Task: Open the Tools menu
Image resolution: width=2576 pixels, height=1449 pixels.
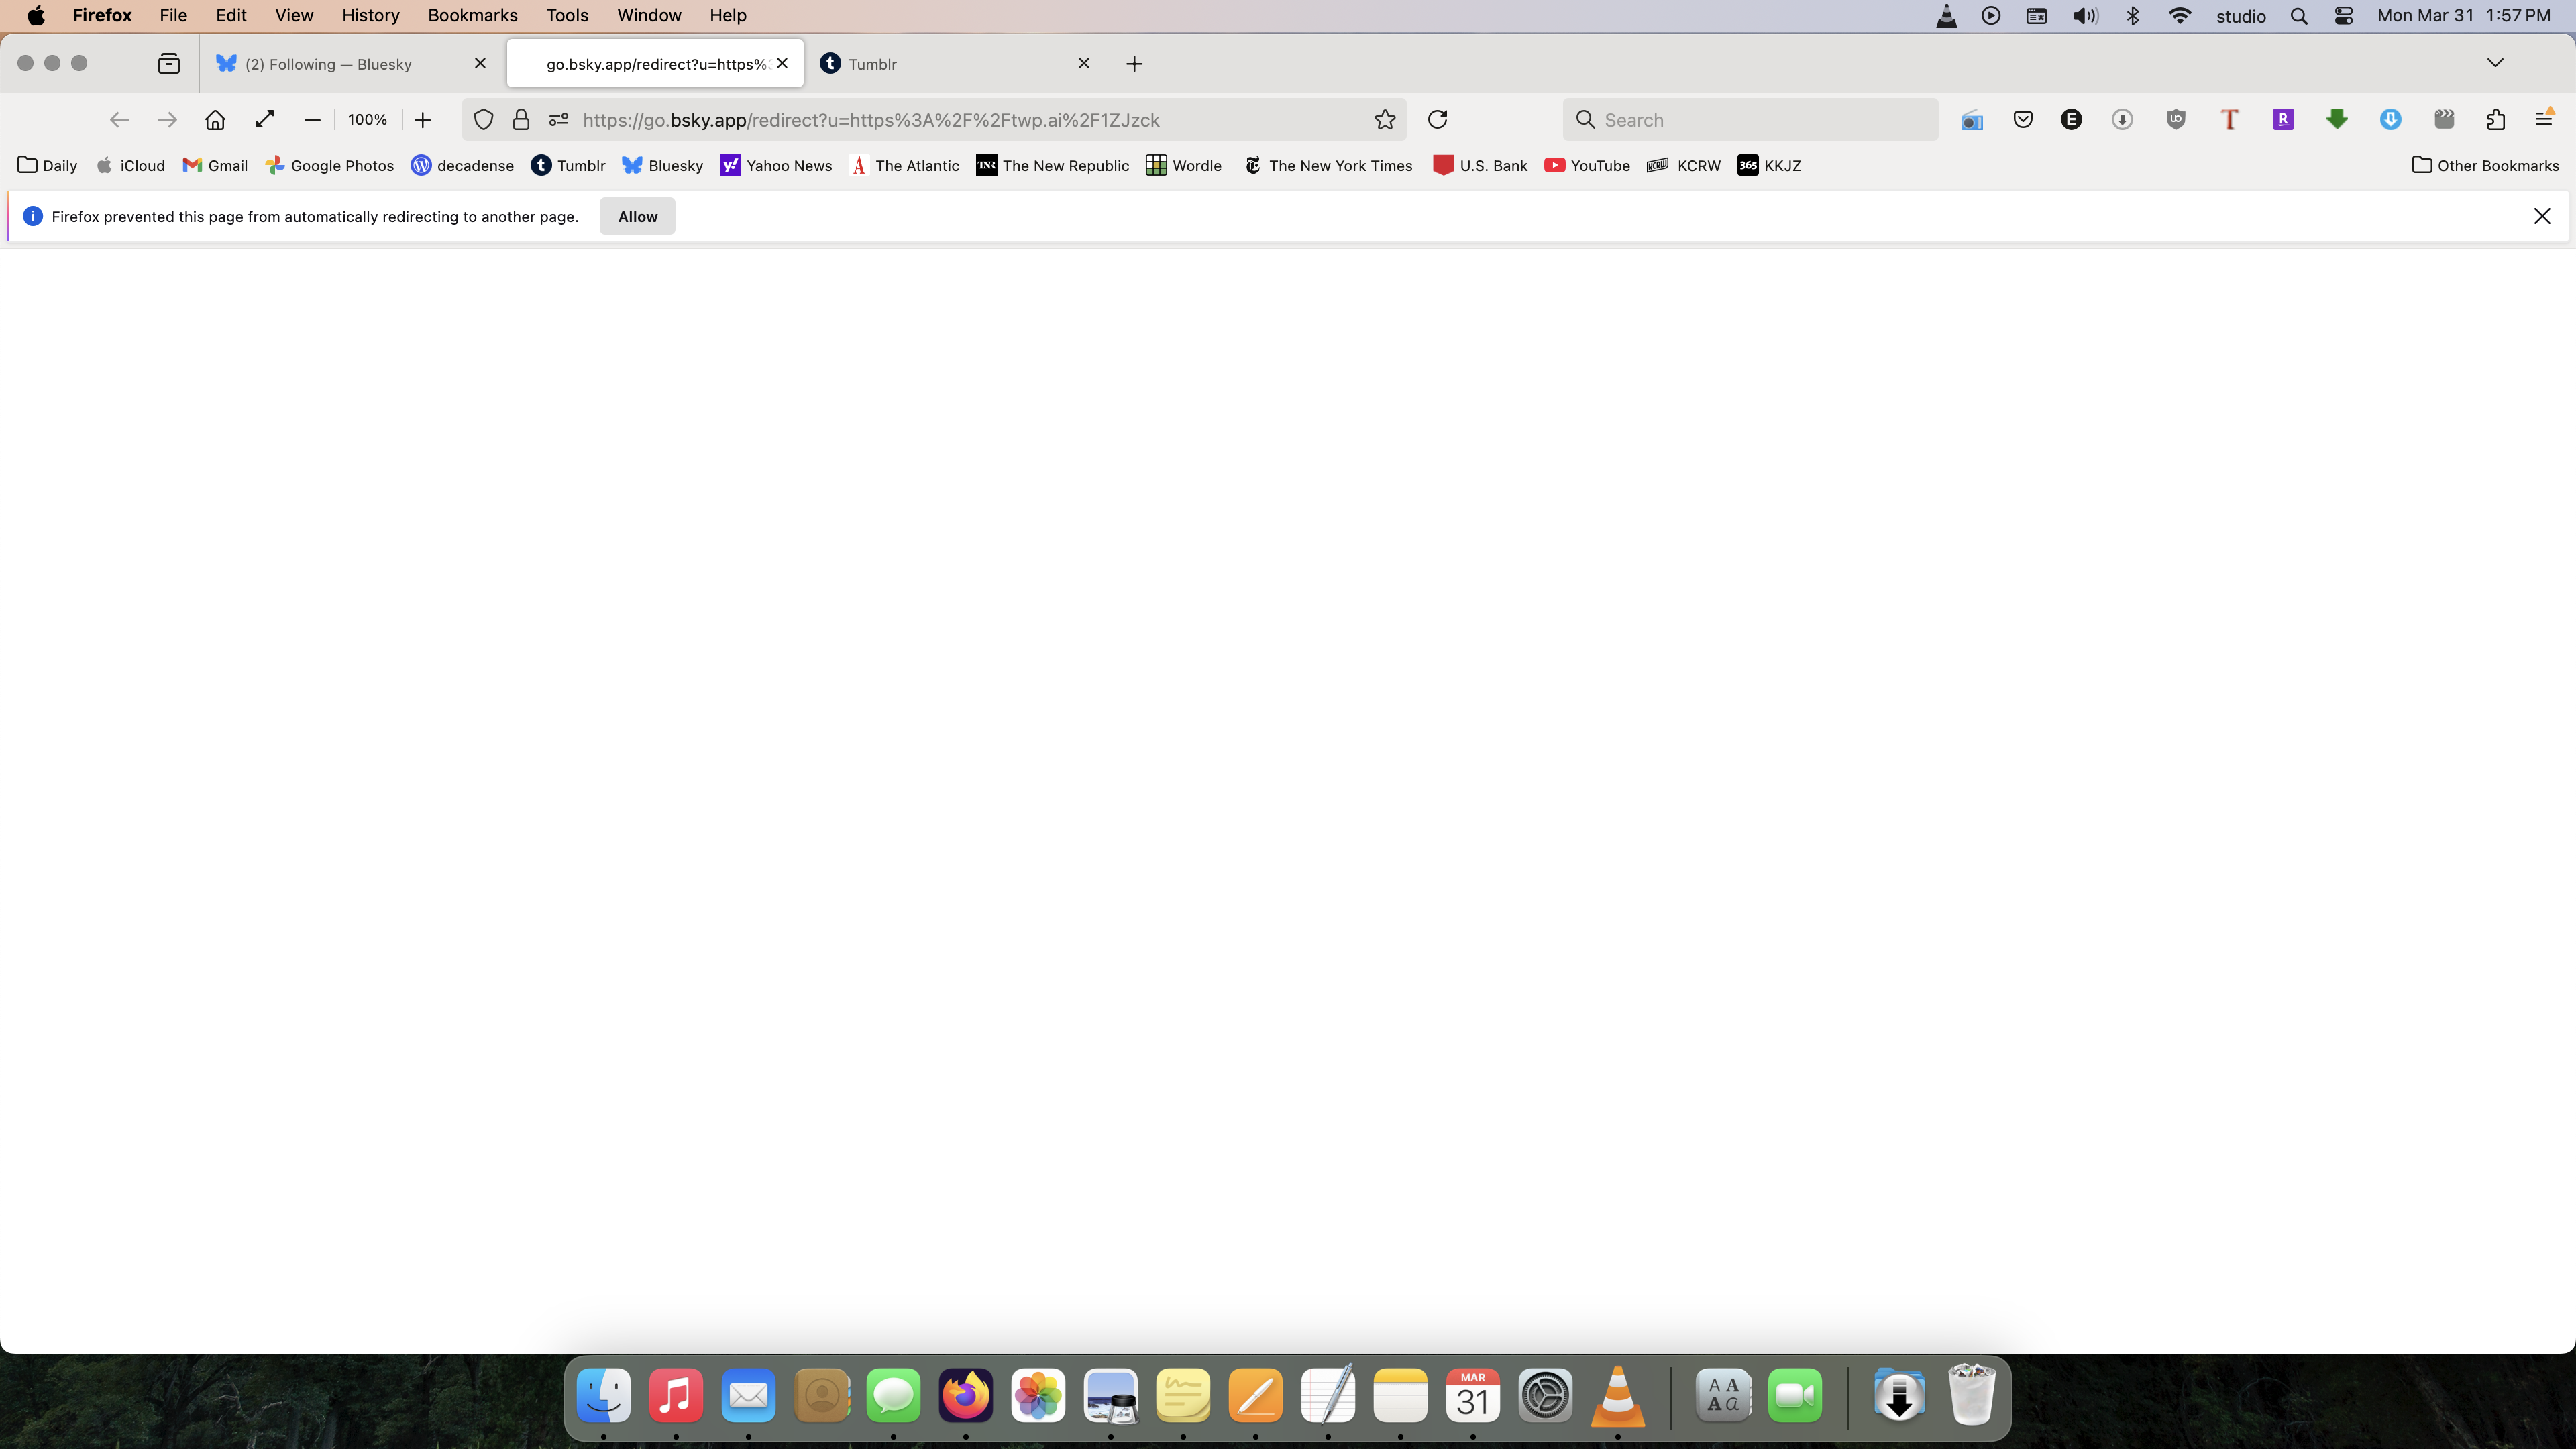Action: coord(567,15)
